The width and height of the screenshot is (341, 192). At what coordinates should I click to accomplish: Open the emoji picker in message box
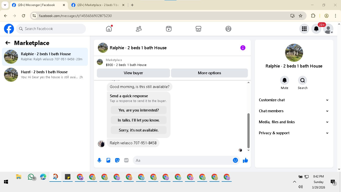[235, 160]
